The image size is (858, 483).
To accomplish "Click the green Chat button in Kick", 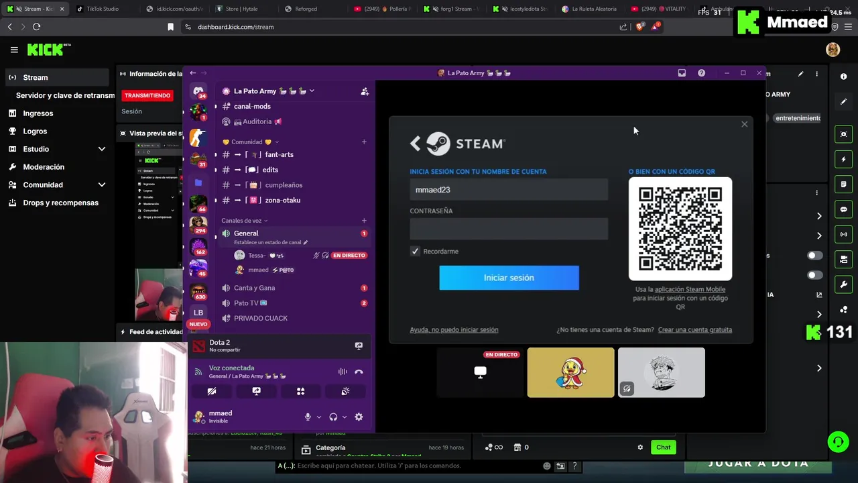I will pyautogui.click(x=663, y=447).
